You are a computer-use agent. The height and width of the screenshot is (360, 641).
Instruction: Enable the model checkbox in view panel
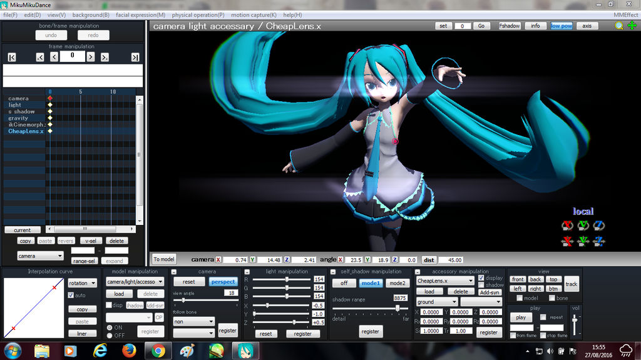tap(520, 298)
